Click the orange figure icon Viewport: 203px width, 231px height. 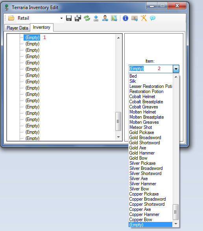(144, 18)
